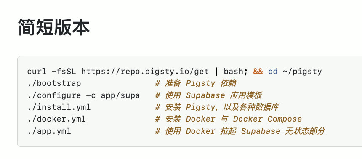Click the app/supa argument
The width and height of the screenshot is (362, 159).
(x=120, y=95)
